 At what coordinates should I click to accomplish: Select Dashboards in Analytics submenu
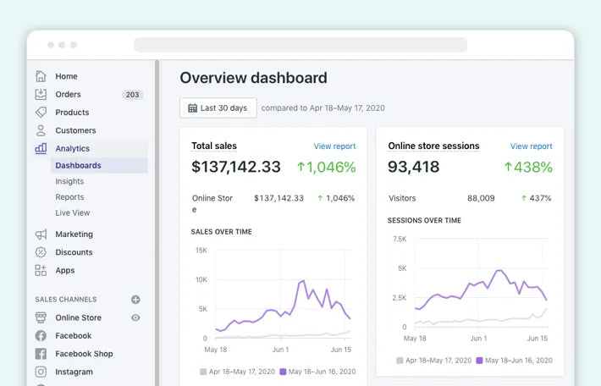point(78,166)
